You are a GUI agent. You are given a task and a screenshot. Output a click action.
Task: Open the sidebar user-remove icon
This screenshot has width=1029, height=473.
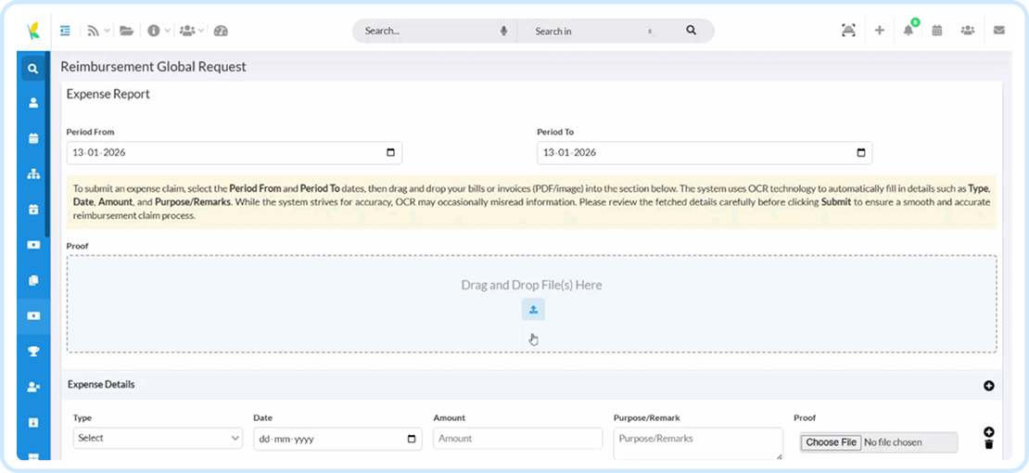[x=33, y=387]
